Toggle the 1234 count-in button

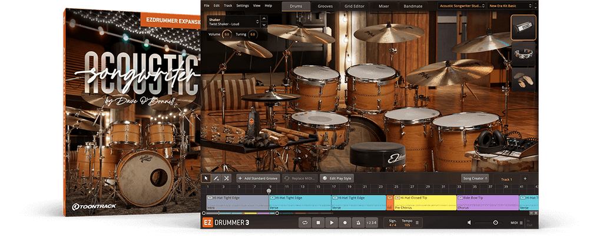pos(371,222)
